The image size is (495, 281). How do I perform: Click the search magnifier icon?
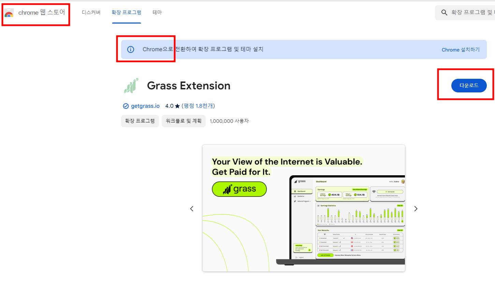444,13
